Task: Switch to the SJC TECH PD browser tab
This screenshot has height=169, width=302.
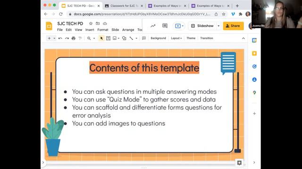Action: 81,6
